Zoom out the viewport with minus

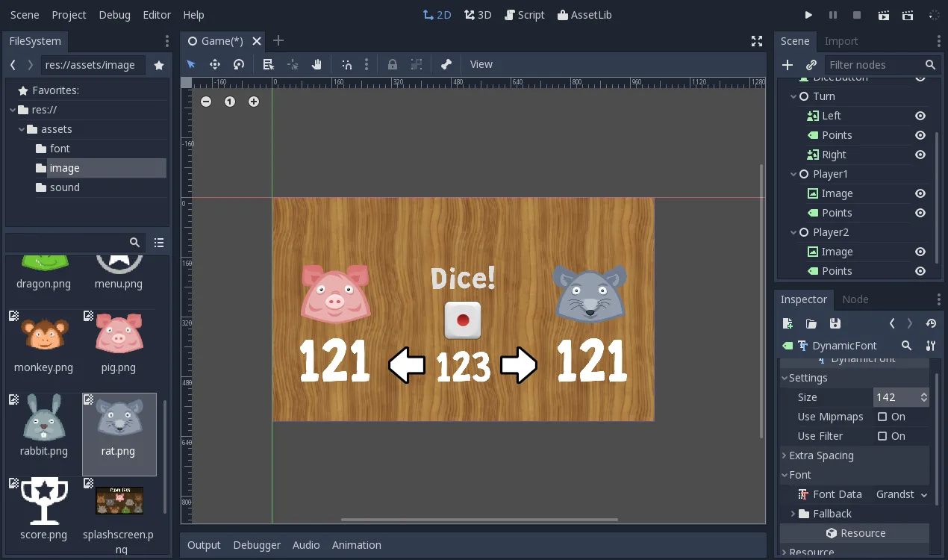(x=206, y=102)
